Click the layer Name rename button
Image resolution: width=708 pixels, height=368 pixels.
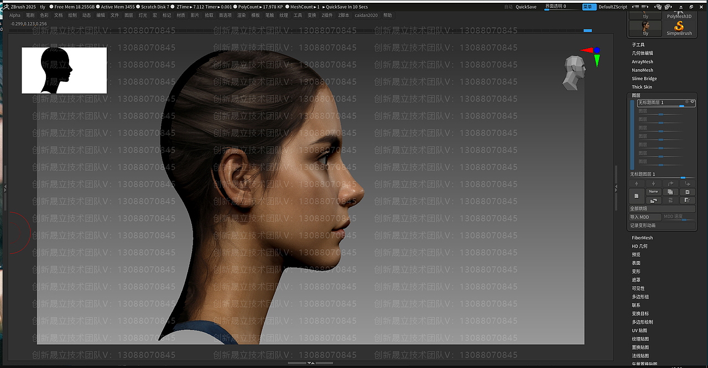pyautogui.click(x=653, y=192)
